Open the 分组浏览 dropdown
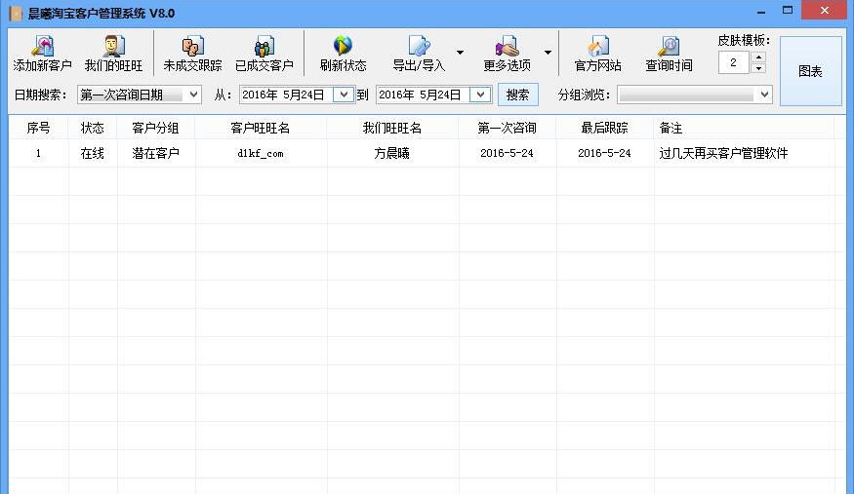 point(694,95)
